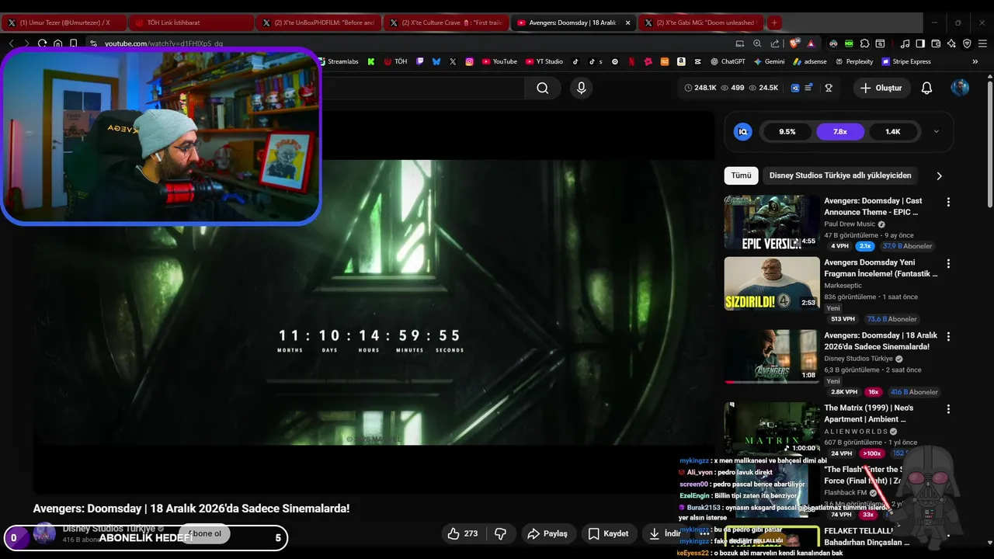Click the video title Avengers: Doomsday
Screen dimensions: 994x559
[191, 509]
